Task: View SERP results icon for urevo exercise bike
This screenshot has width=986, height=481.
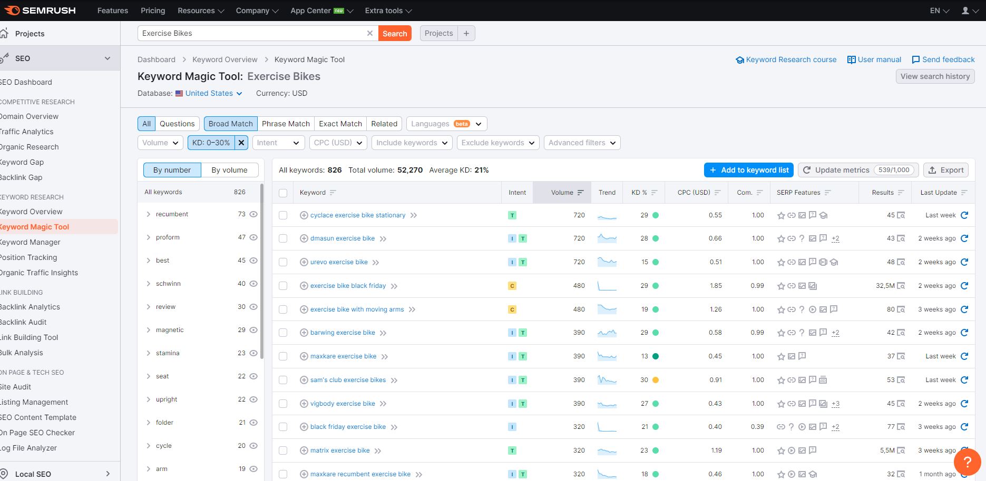Action: pyautogui.click(x=901, y=262)
